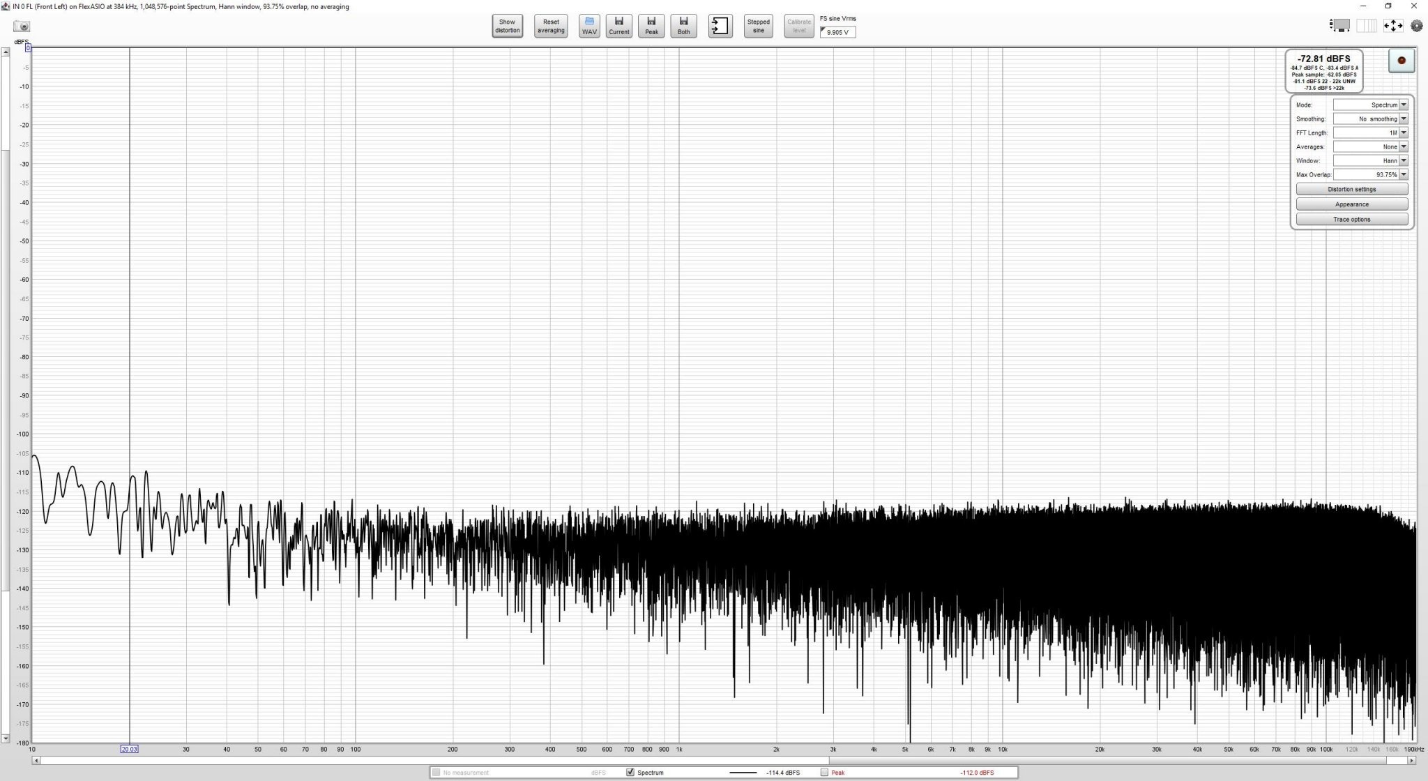Click vertical scrollbar down arrow
This screenshot has width=1428, height=781.
[5, 738]
